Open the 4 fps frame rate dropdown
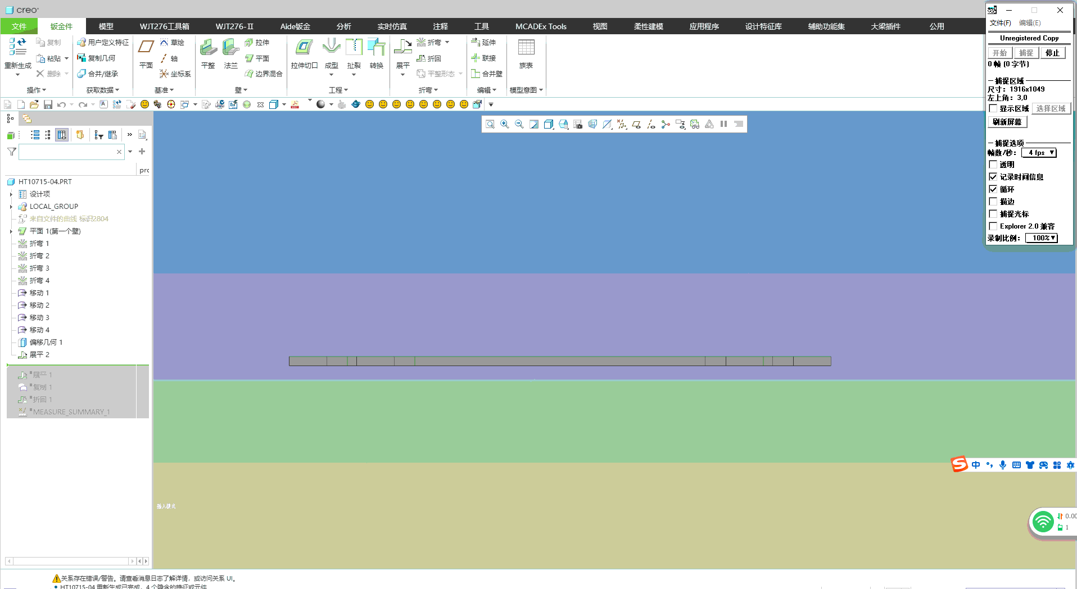The width and height of the screenshot is (1077, 589). [x=1039, y=153]
